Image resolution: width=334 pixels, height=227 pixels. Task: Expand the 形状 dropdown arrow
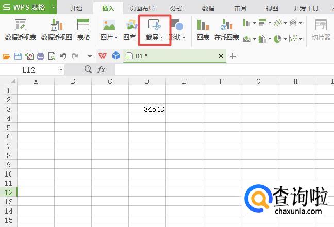click(184, 38)
